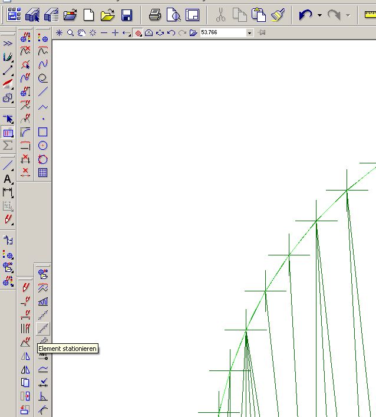The image size is (376, 417).
Task: Click the Load view folder icon
Action: [x=193, y=32]
